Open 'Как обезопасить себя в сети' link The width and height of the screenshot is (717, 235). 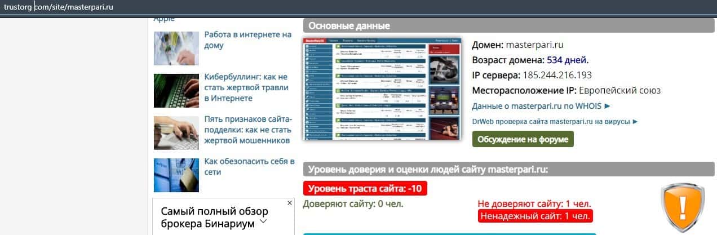249,166
